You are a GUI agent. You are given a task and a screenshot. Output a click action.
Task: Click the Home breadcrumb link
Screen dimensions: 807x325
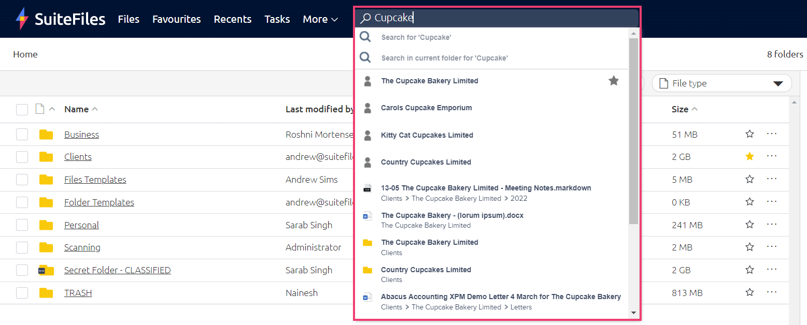(25, 54)
